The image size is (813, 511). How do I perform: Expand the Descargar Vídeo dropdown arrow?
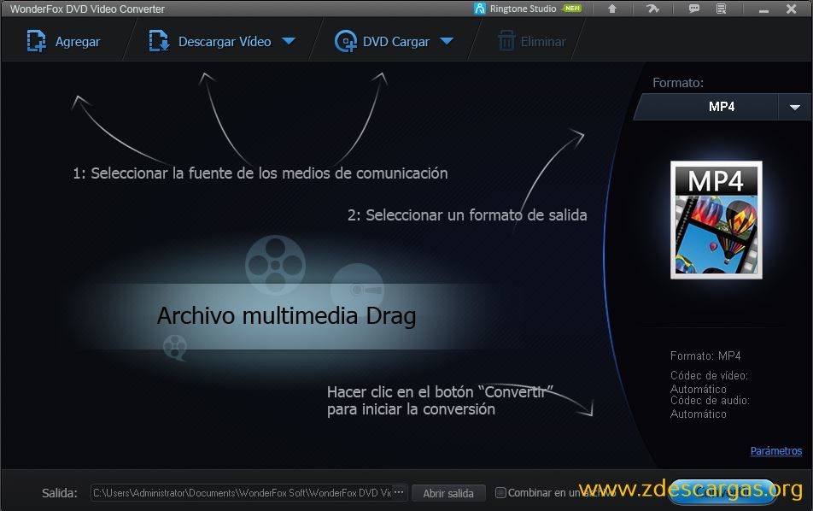(x=289, y=41)
